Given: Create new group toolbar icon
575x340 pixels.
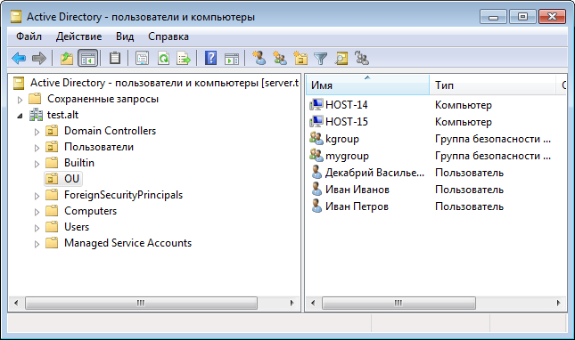Looking at the screenshot, I should pyautogui.click(x=280, y=58).
